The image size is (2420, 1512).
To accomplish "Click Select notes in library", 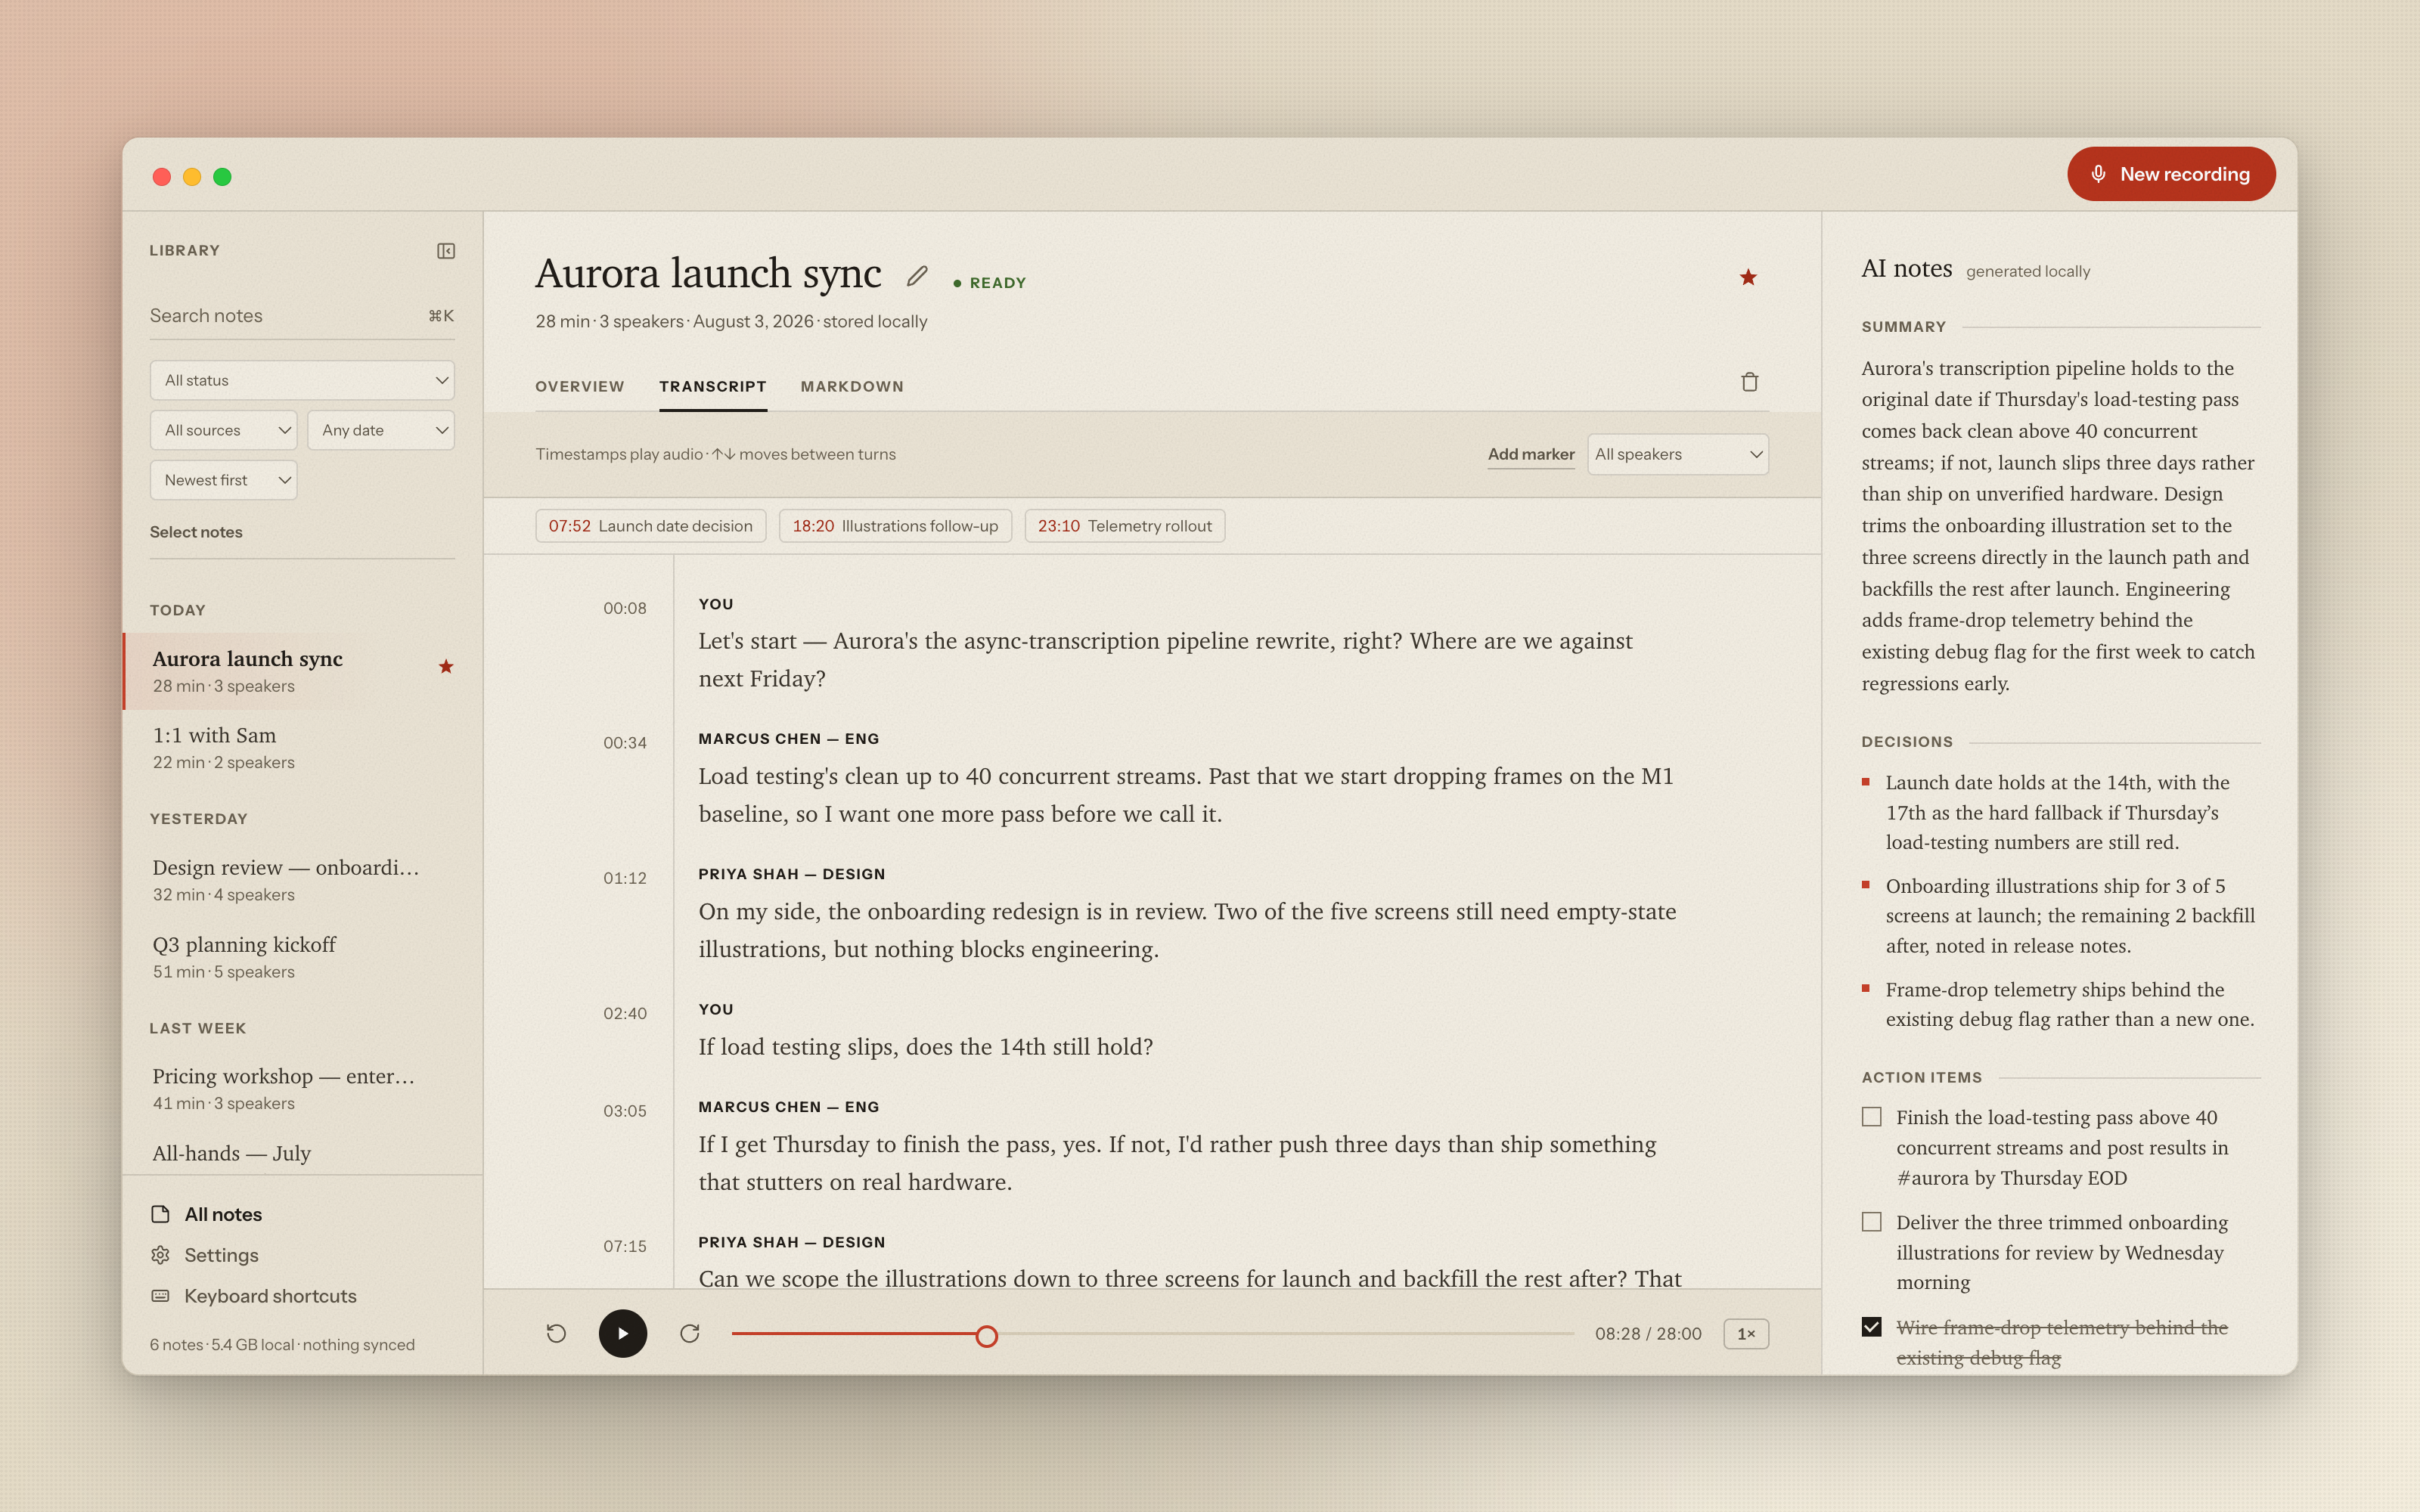I will [196, 532].
